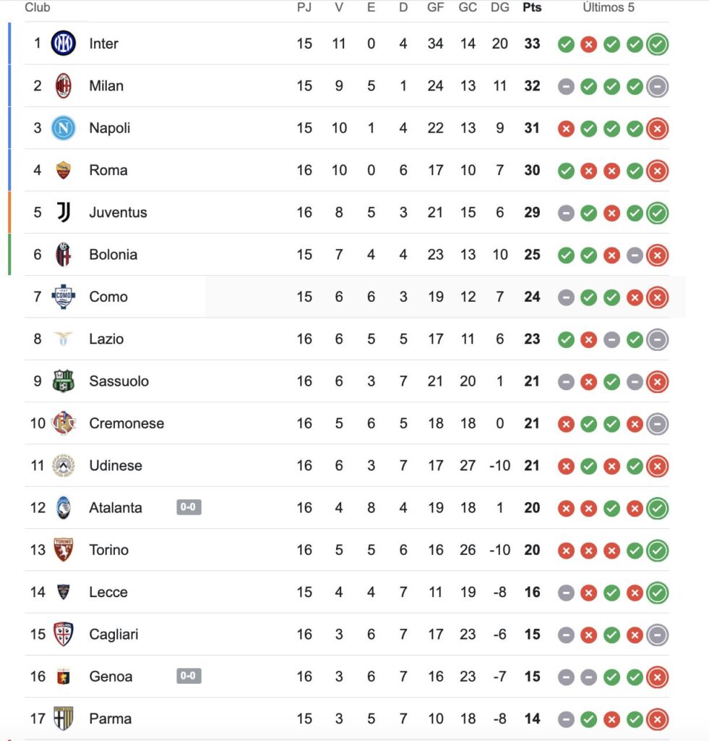
Task: Open Atalanta's live 0-0 score badge
Action: click(x=189, y=507)
